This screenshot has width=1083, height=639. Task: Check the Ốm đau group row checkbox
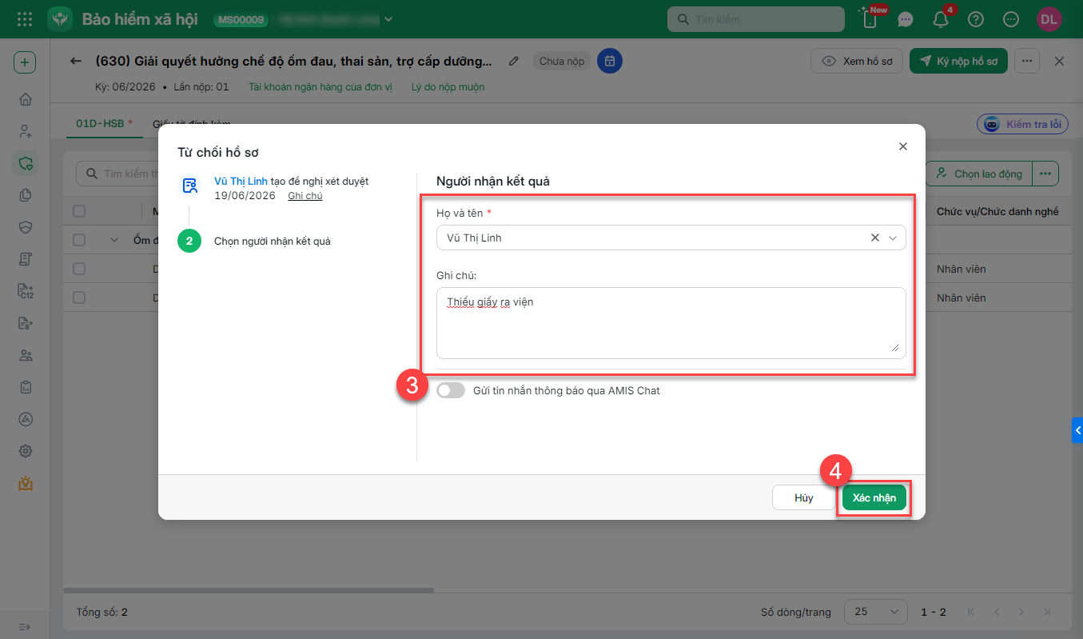click(x=79, y=240)
